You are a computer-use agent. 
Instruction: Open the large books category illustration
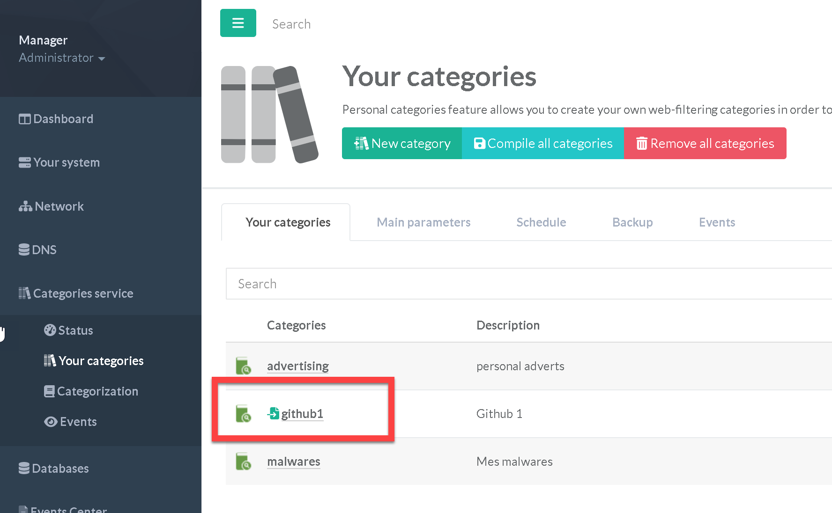(x=269, y=115)
